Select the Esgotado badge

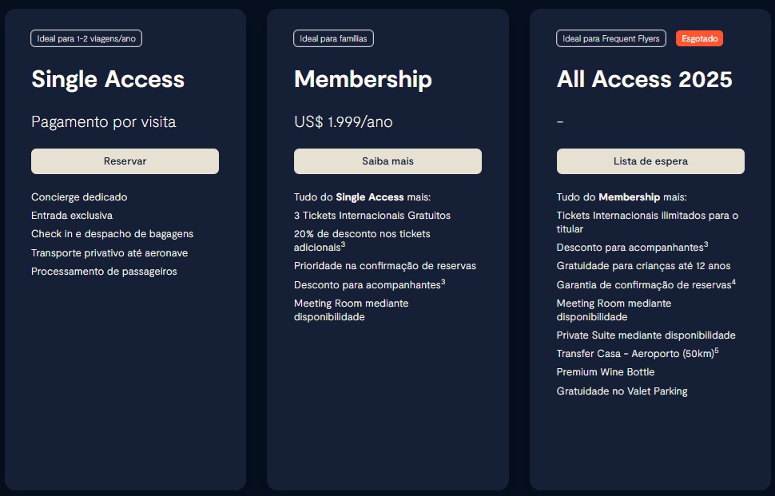(699, 38)
